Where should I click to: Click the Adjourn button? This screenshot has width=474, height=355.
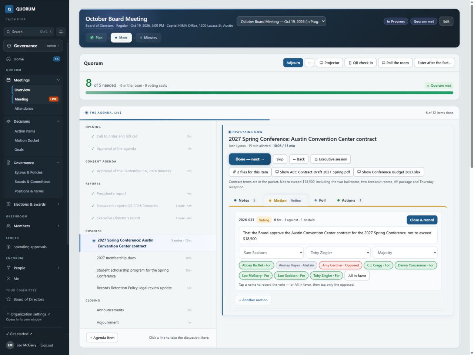pyautogui.click(x=293, y=63)
